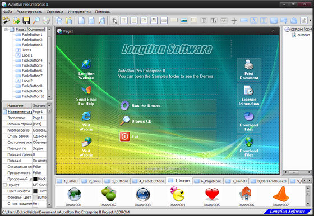Open the Инструменты menu
Screen dimensions: 314x216
[79, 12]
